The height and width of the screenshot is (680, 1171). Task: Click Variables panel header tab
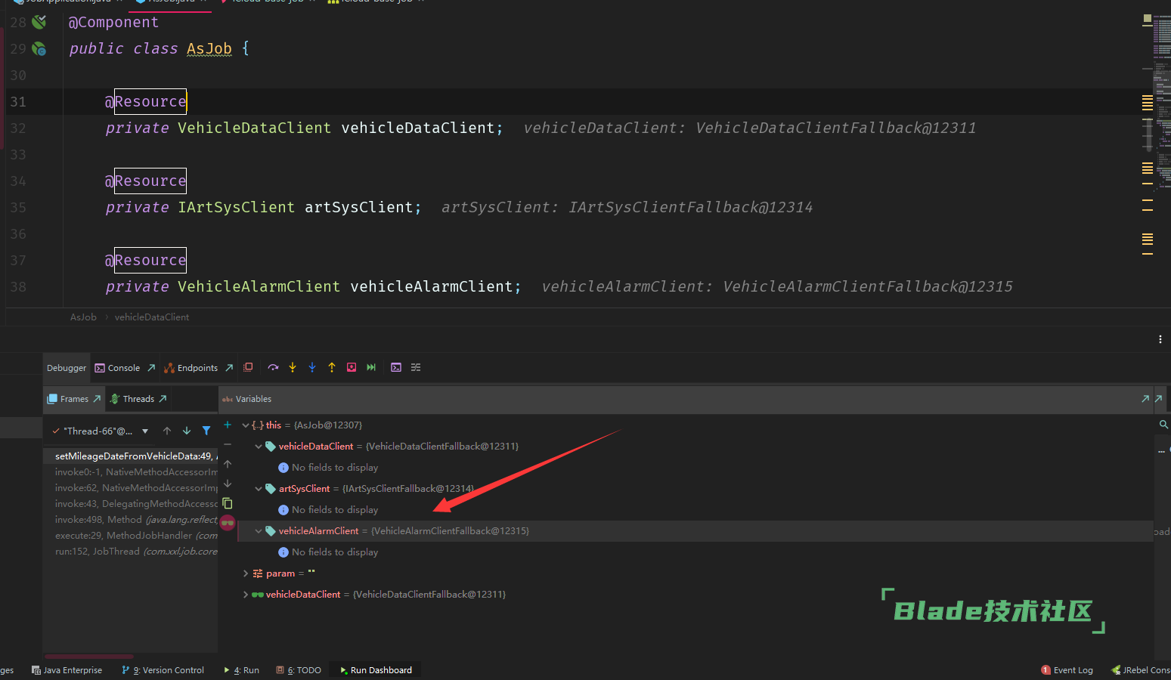tap(246, 399)
